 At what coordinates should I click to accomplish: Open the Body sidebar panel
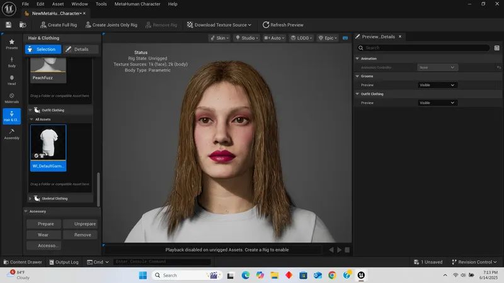[11, 62]
